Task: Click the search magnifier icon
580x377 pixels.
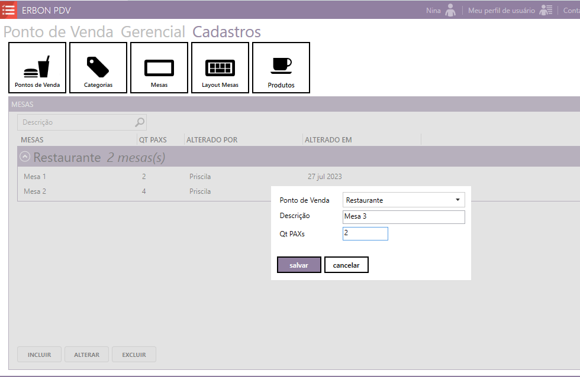Action: [140, 122]
